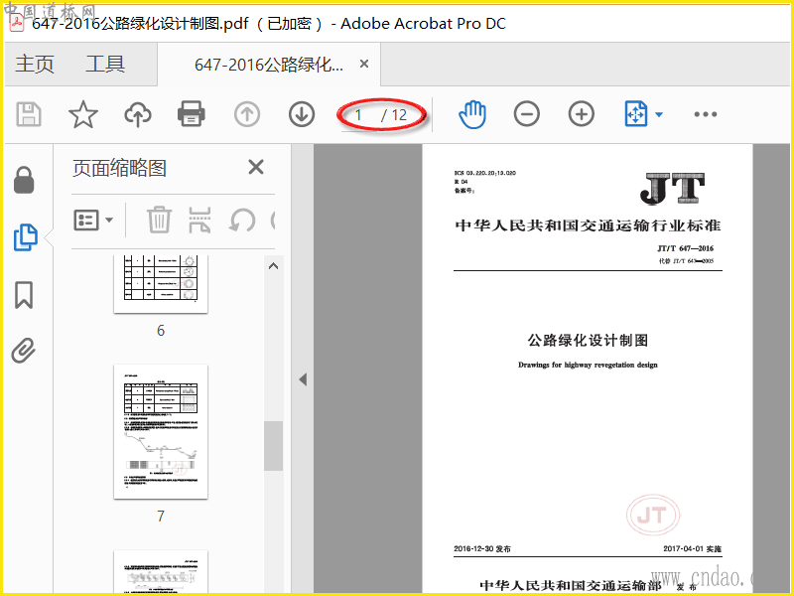Select the page 6 thumbnail
794x596 pixels.
click(161, 284)
